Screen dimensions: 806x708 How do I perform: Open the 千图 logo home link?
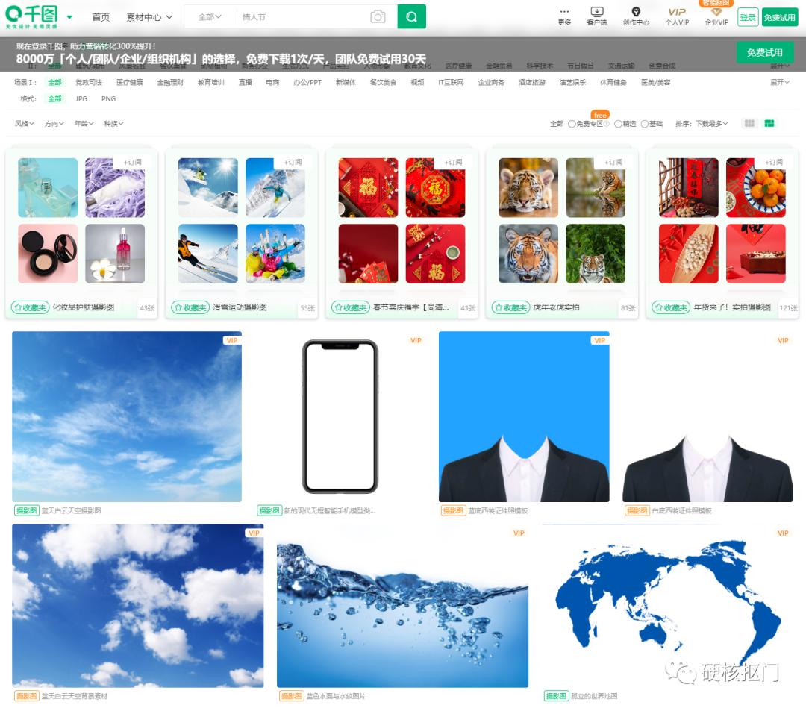pyautogui.click(x=32, y=16)
